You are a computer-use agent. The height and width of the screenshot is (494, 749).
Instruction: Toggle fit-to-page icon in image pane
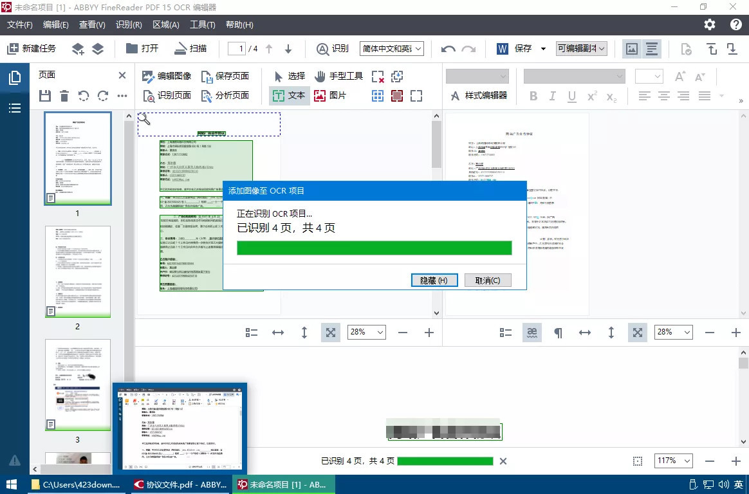tap(331, 333)
